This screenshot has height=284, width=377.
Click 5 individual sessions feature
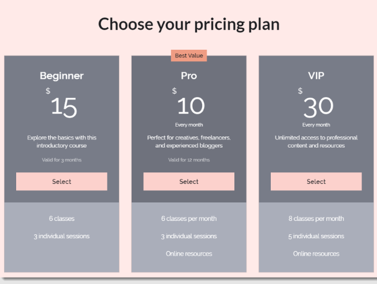(x=316, y=236)
